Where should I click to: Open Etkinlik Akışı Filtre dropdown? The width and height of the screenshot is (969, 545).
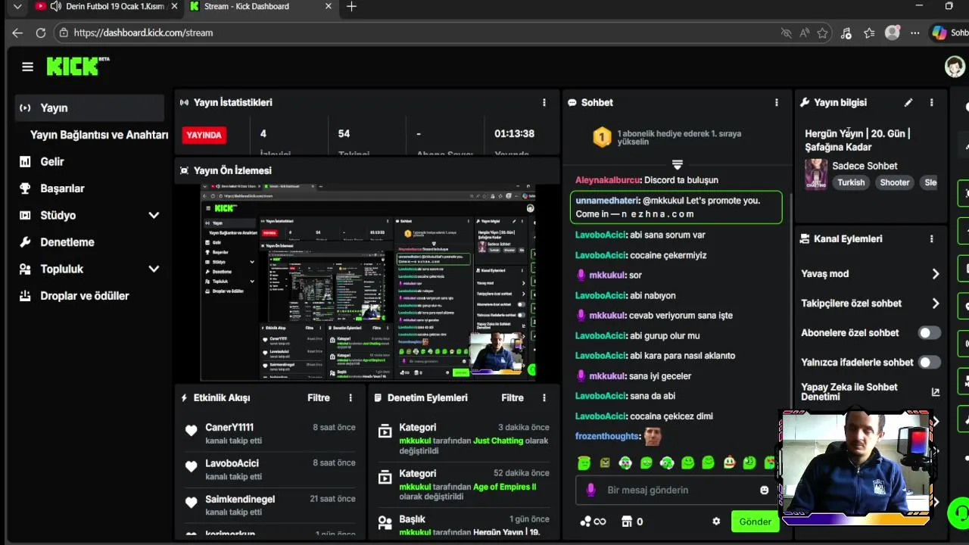319,397
